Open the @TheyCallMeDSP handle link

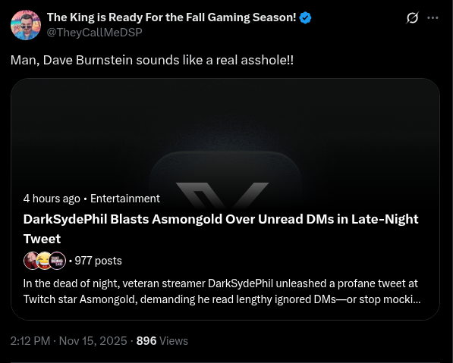tap(95, 33)
